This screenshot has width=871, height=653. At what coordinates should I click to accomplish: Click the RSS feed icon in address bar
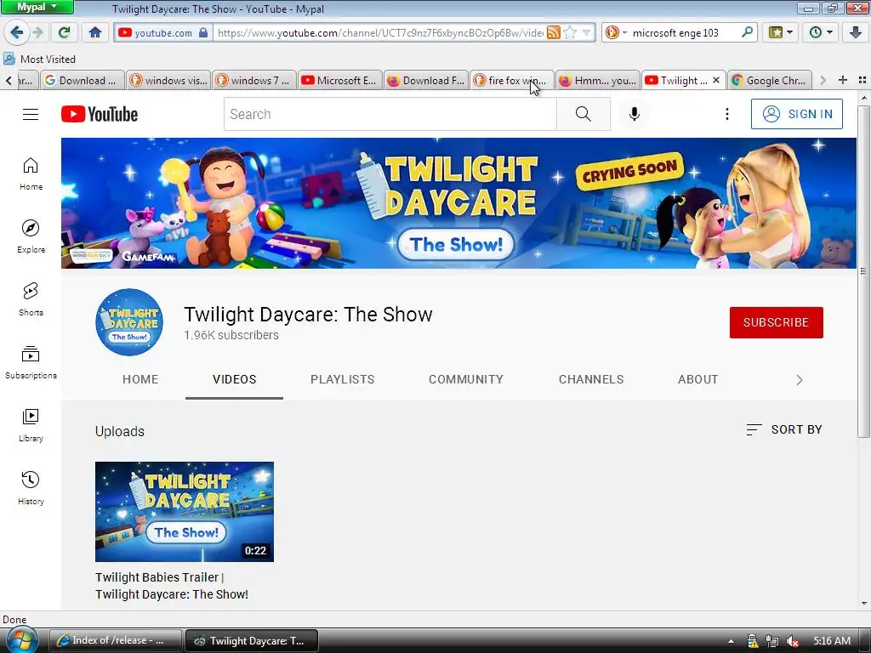click(553, 33)
